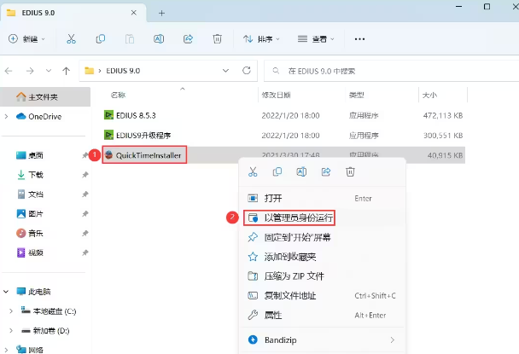Select 压缩为 ZIP 文件 menu item
The image size is (519, 354).
point(322,276)
